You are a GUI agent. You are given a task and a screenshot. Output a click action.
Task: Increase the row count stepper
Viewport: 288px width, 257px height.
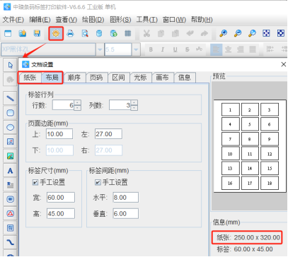pos(77,102)
